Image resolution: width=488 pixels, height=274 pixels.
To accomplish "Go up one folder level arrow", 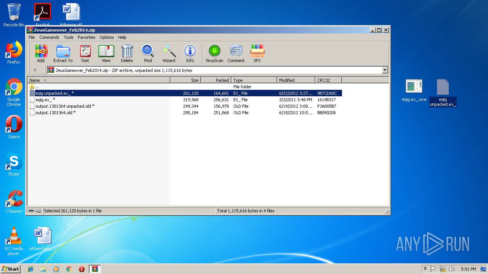I will click(35, 70).
